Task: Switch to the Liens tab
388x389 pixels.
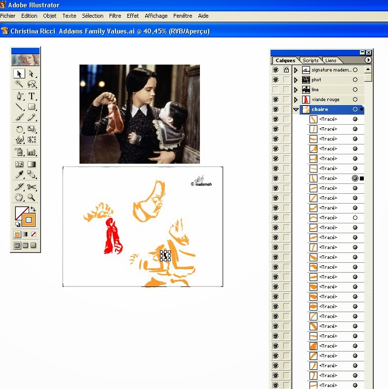Action: (331, 60)
